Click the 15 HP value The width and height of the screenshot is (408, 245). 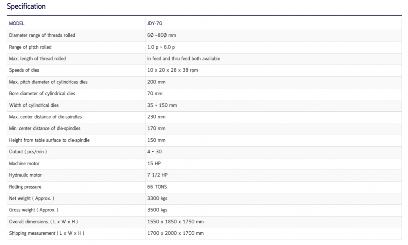[x=154, y=164]
